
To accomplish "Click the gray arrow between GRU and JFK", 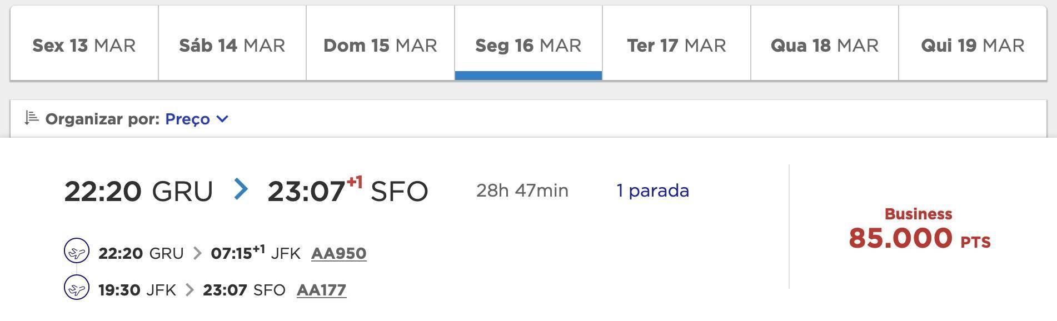I will (x=197, y=254).
